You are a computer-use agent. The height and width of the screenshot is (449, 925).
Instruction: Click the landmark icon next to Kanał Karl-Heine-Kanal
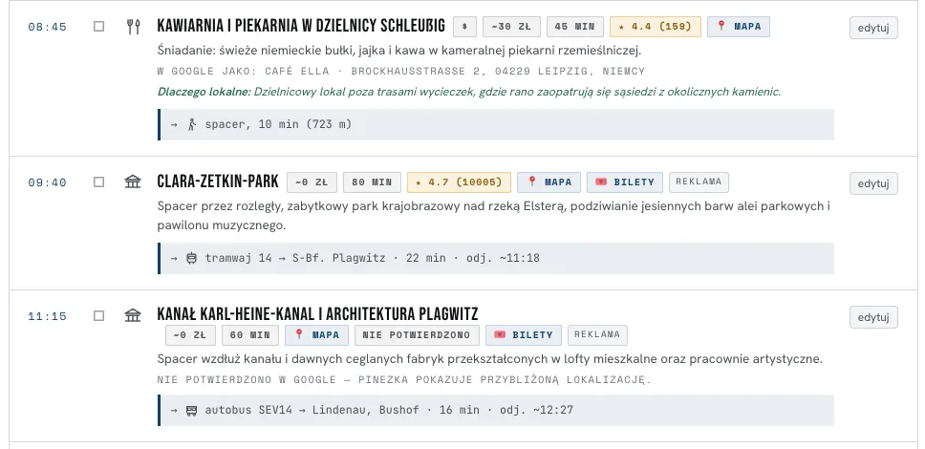[133, 315]
